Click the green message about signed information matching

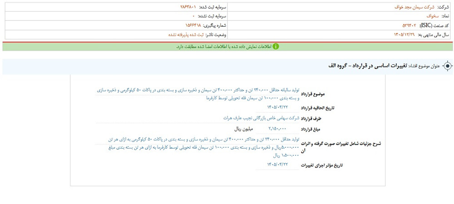coord(223,46)
